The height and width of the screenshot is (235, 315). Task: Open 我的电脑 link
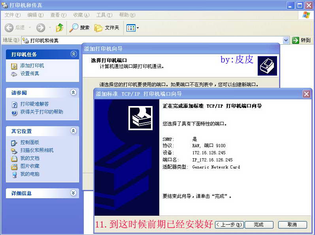[30, 174]
